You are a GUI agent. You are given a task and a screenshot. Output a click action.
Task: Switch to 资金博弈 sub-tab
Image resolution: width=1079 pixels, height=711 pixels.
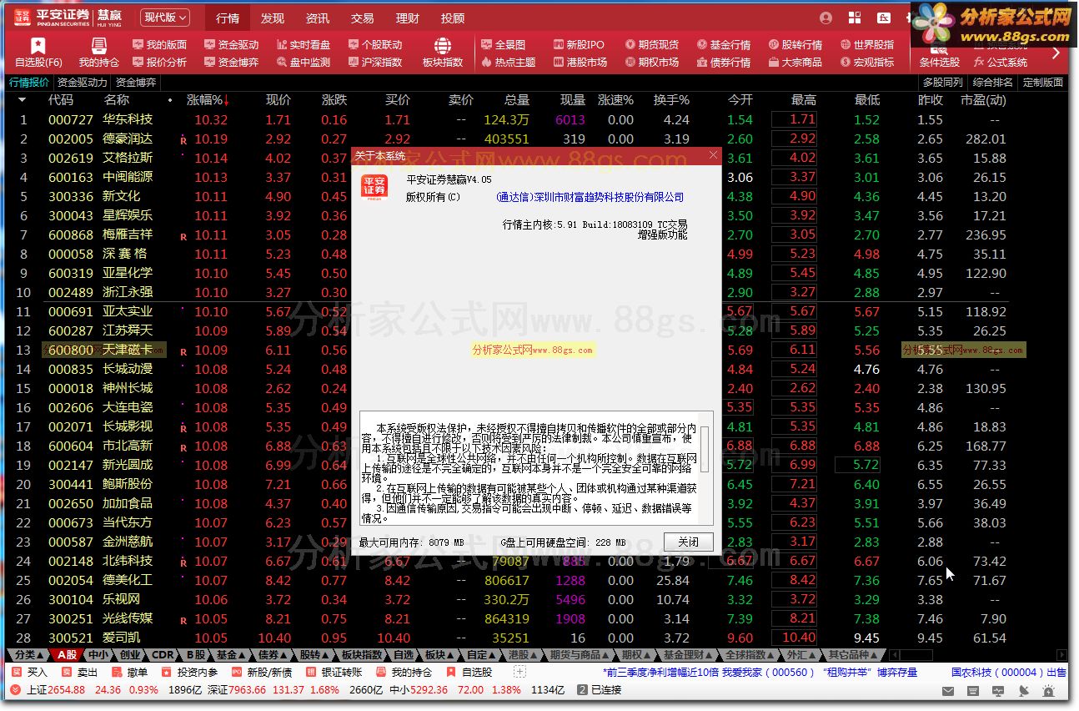point(135,83)
